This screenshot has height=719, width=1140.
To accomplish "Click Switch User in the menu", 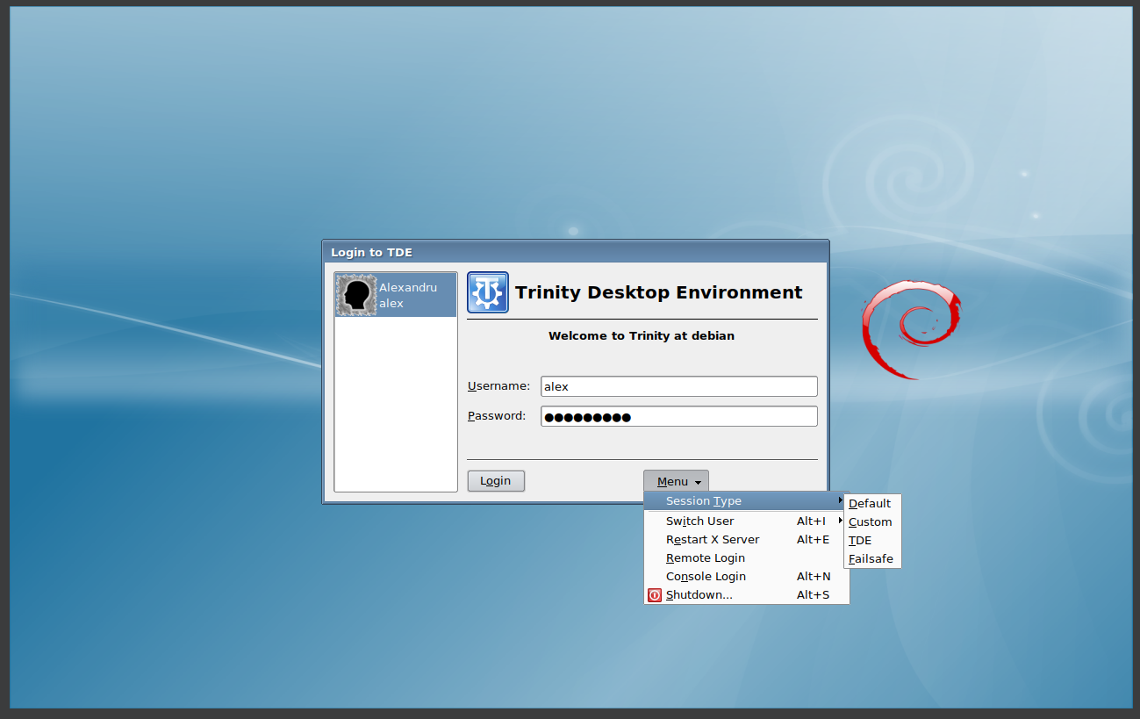I will [x=699, y=521].
